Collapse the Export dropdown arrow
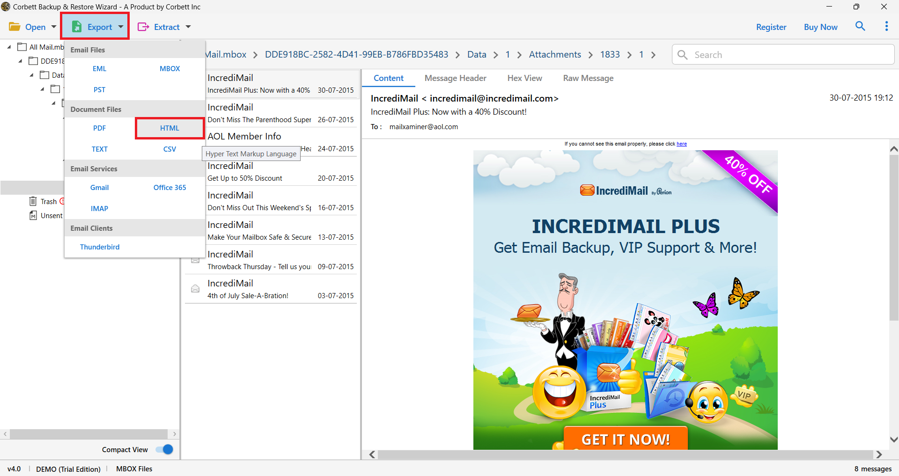 pyautogui.click(x=121, y=27)
